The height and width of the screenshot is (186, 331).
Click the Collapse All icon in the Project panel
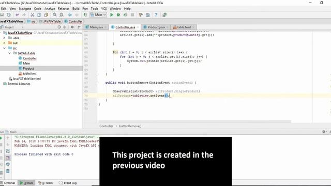coord(65,27)
